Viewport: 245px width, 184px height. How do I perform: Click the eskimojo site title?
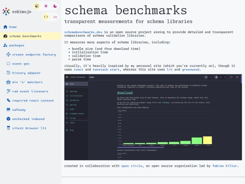click(22, 12)
